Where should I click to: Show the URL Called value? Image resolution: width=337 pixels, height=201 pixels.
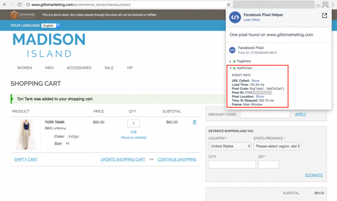[256, 80]
